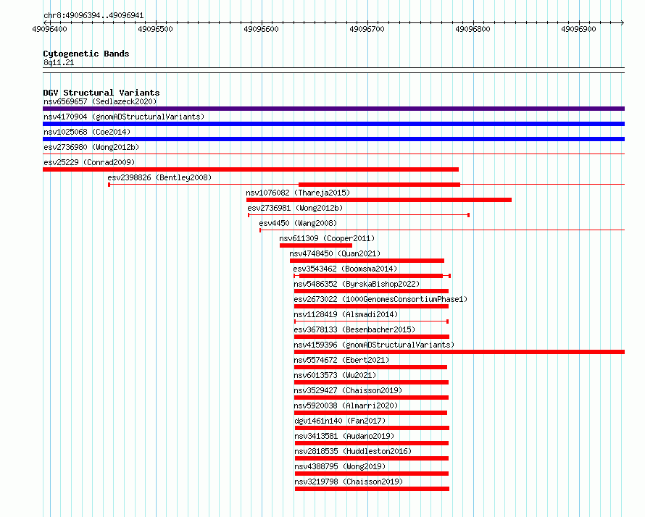645x517 pixels.
Task: Open nsv3529427 (Chaisson2019) label
Action: (348, 390)
